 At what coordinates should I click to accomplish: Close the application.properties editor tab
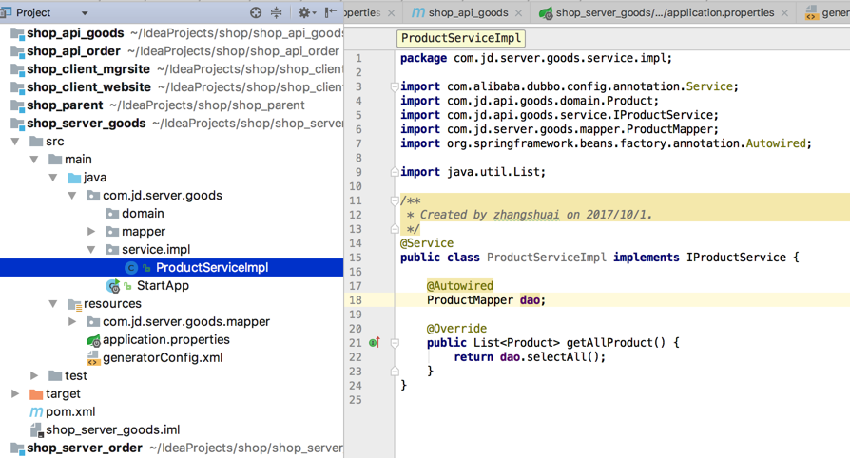point(785,13)
